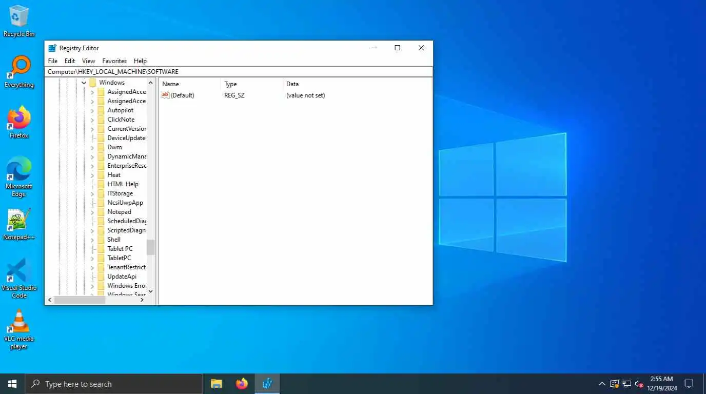Screen dimensions: 706x394
Task: Expand the DynamicMana key
Action: pos(92,156)
